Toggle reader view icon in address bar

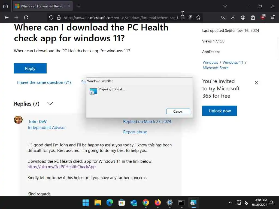click(x=191, y=17)
